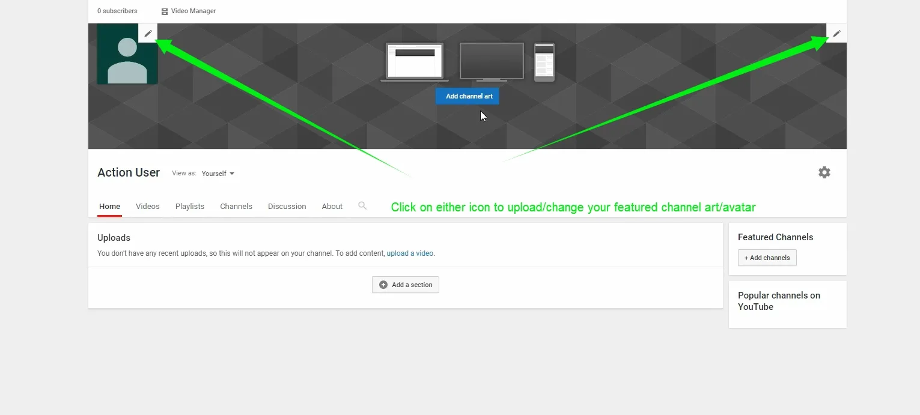The height and width of the screenshot is (415, 920).
Task: Click the Video Manager icon
Action: [165, 11]
